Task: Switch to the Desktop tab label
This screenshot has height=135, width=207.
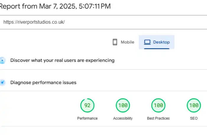Action: coord(161,42)
